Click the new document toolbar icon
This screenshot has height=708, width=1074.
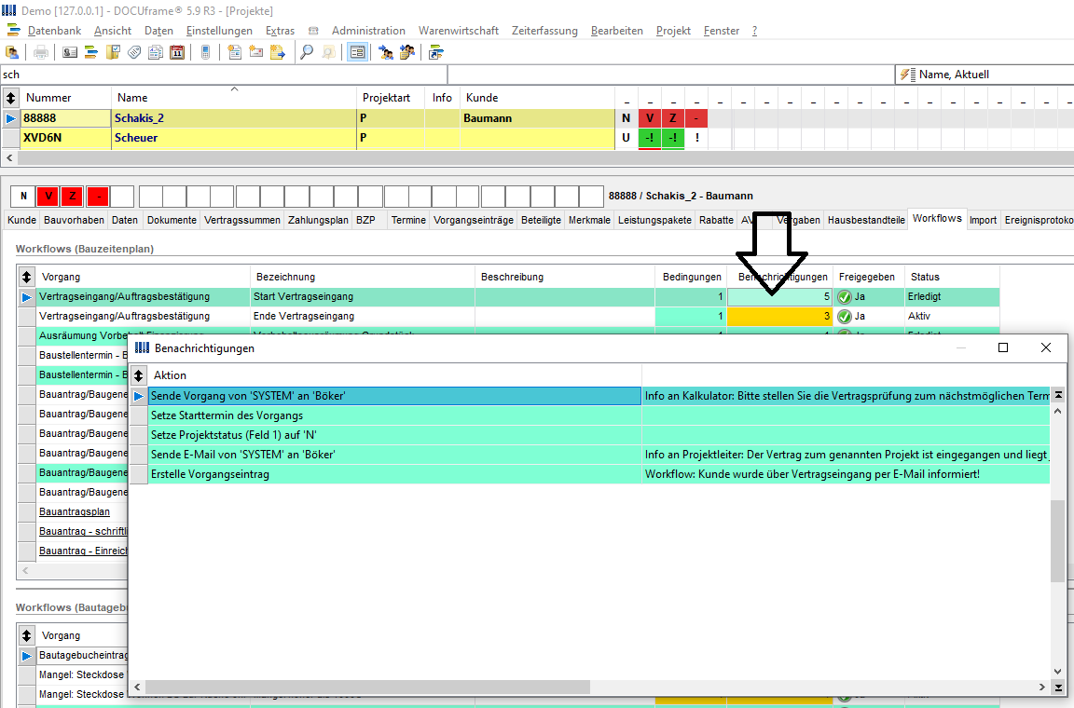234,52
